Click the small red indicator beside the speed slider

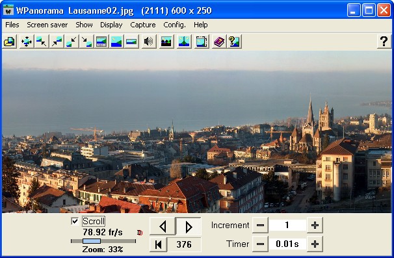(140, 233)
